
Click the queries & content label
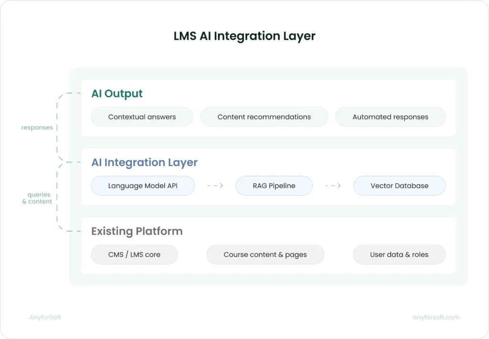click(37, 198)
